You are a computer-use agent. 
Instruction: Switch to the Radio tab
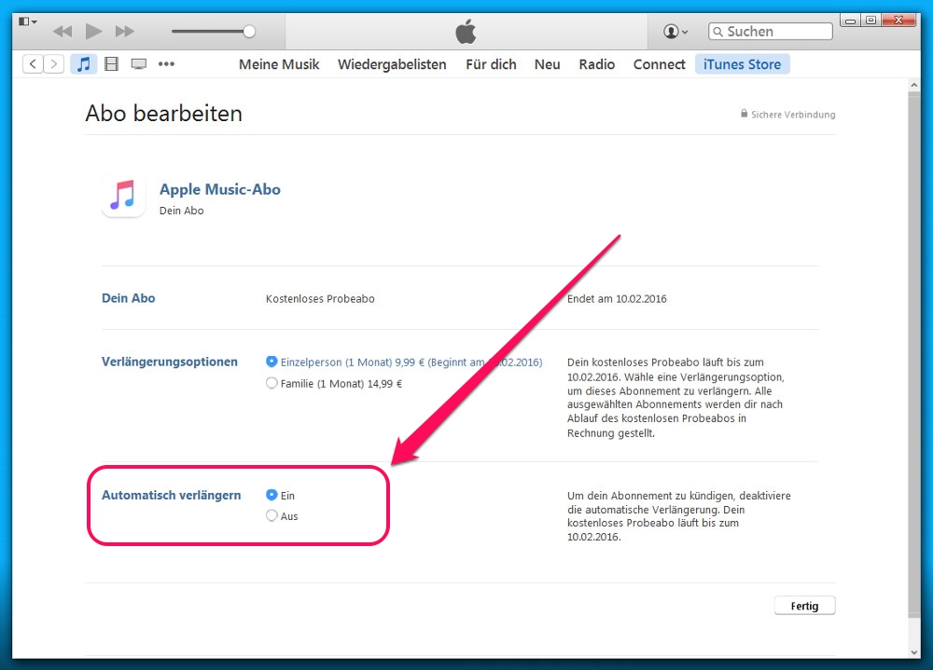click(596, 64)
